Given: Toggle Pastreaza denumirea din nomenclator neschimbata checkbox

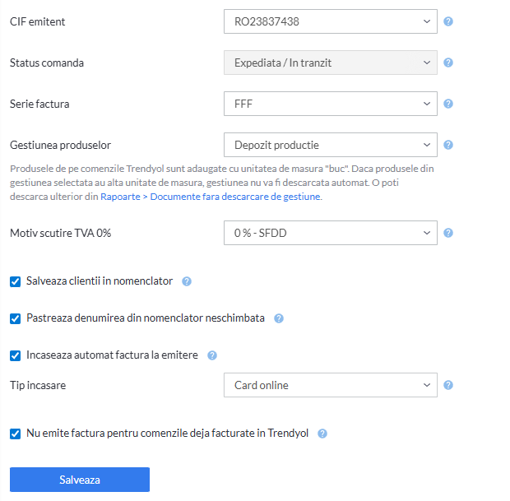Looking at the screenshot, I should (16, 318).
